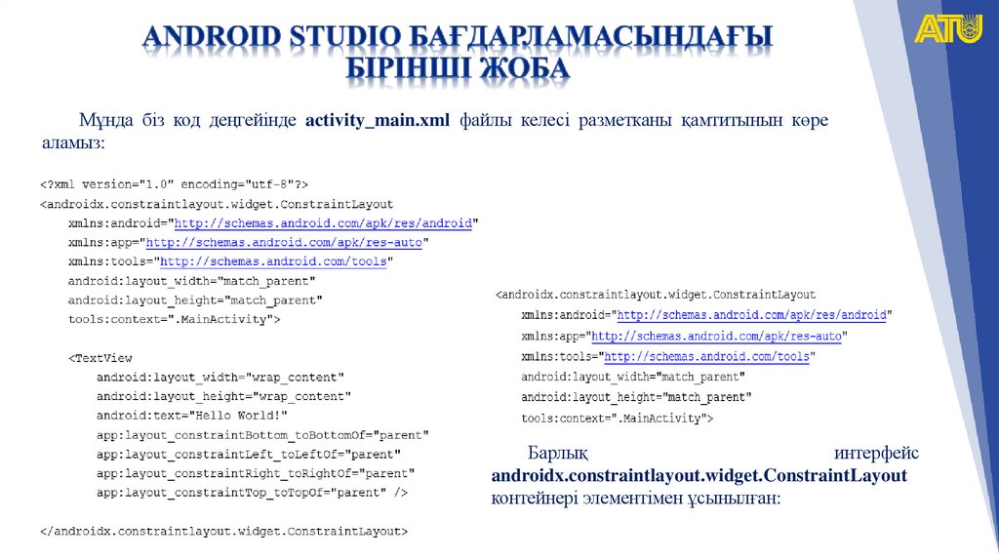Viewport: 999px width, 560px height.
Task: Click the text "контейнері элементімен ұсынылған:"
Action: pos(635,499)
